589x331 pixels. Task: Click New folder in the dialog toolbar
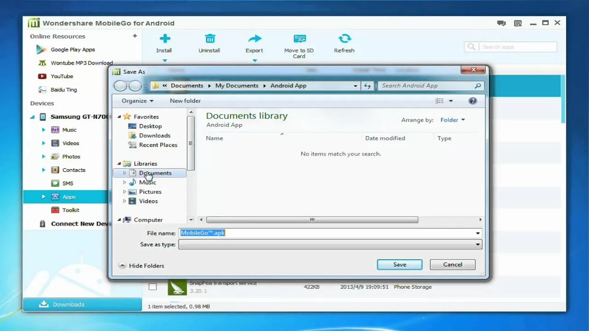click(185, 101)
